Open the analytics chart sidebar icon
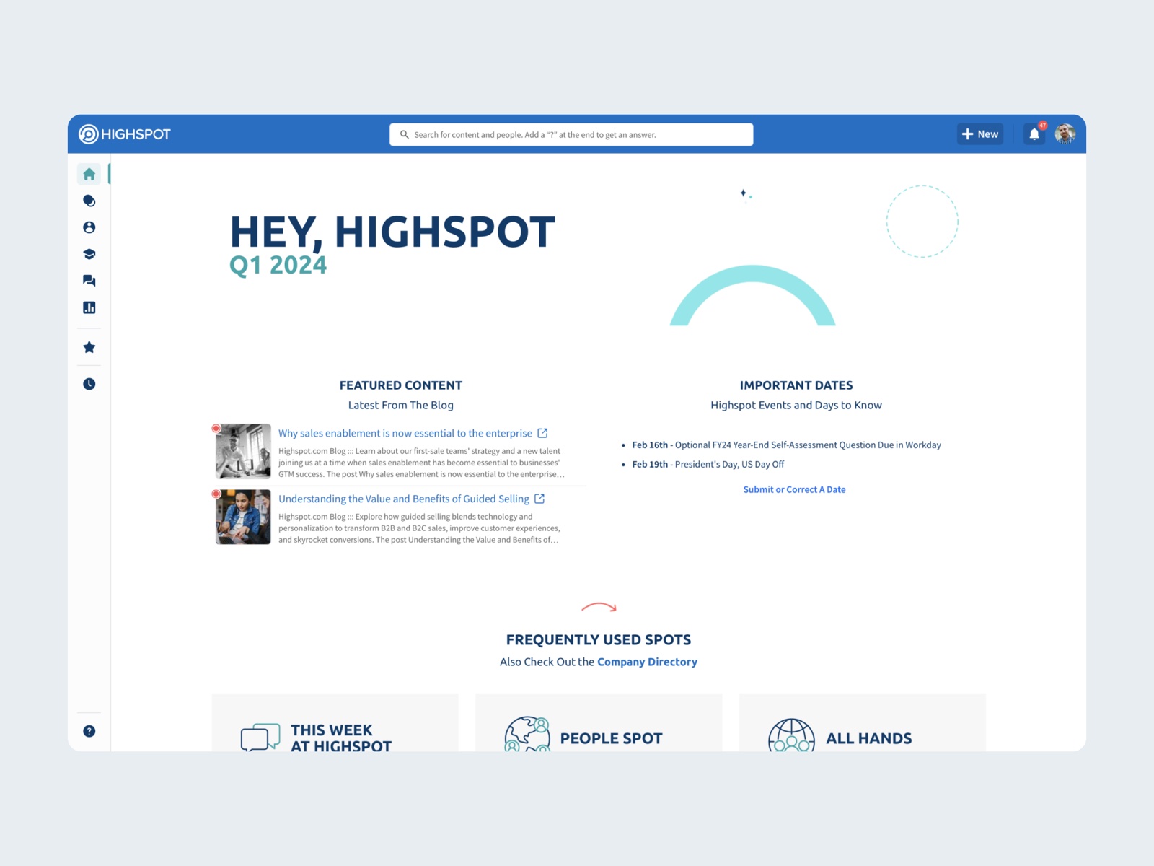 (x=89, y=307)
